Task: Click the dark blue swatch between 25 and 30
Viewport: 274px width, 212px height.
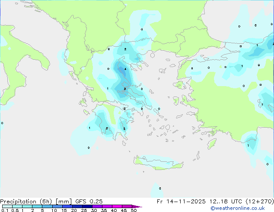Action: click(87, 206)
